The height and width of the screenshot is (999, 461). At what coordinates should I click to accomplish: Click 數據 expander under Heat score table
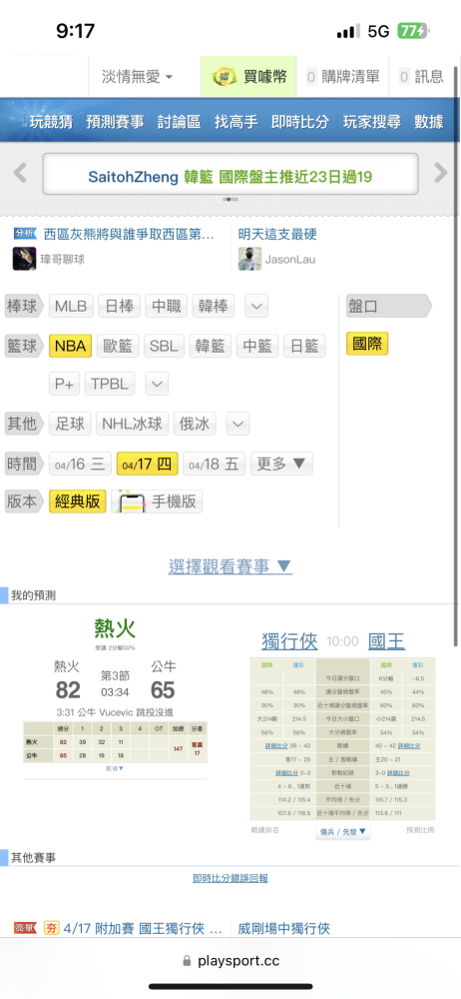[116, 769]
